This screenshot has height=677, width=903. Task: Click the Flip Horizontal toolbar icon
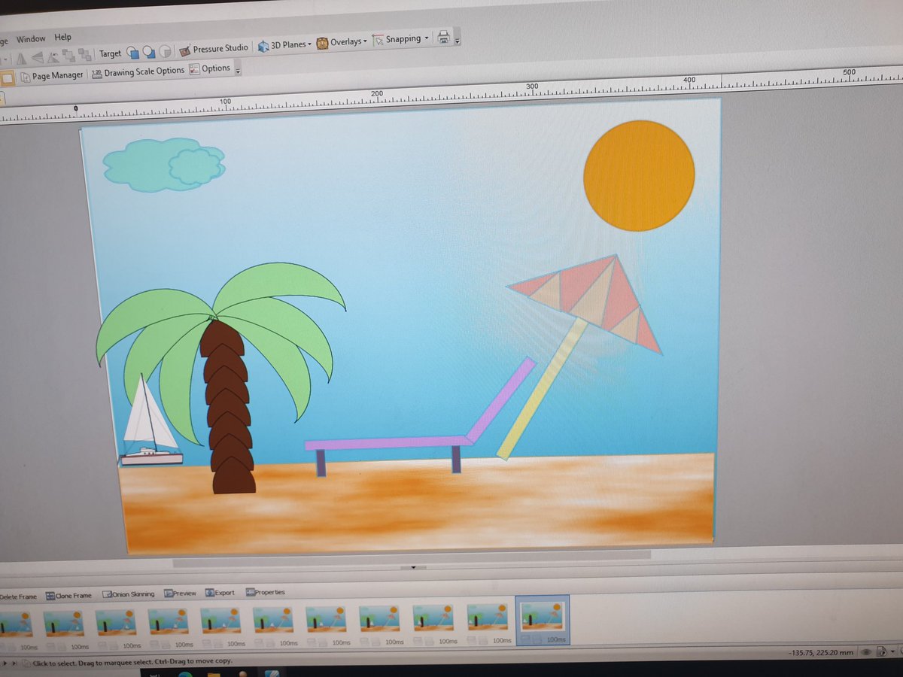pyautogui.click(x=21, y=58)
